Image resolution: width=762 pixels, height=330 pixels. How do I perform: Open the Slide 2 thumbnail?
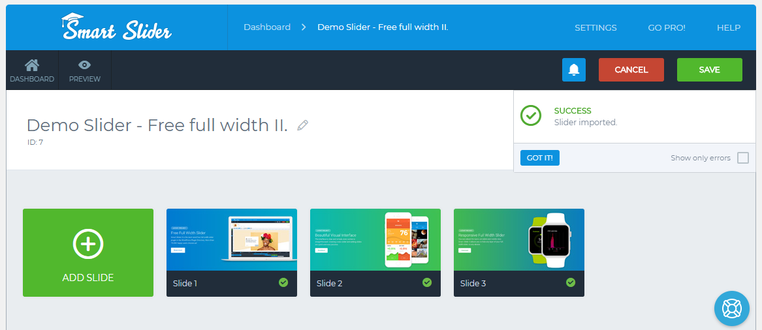pyautogui.click(x=375, y=239)
